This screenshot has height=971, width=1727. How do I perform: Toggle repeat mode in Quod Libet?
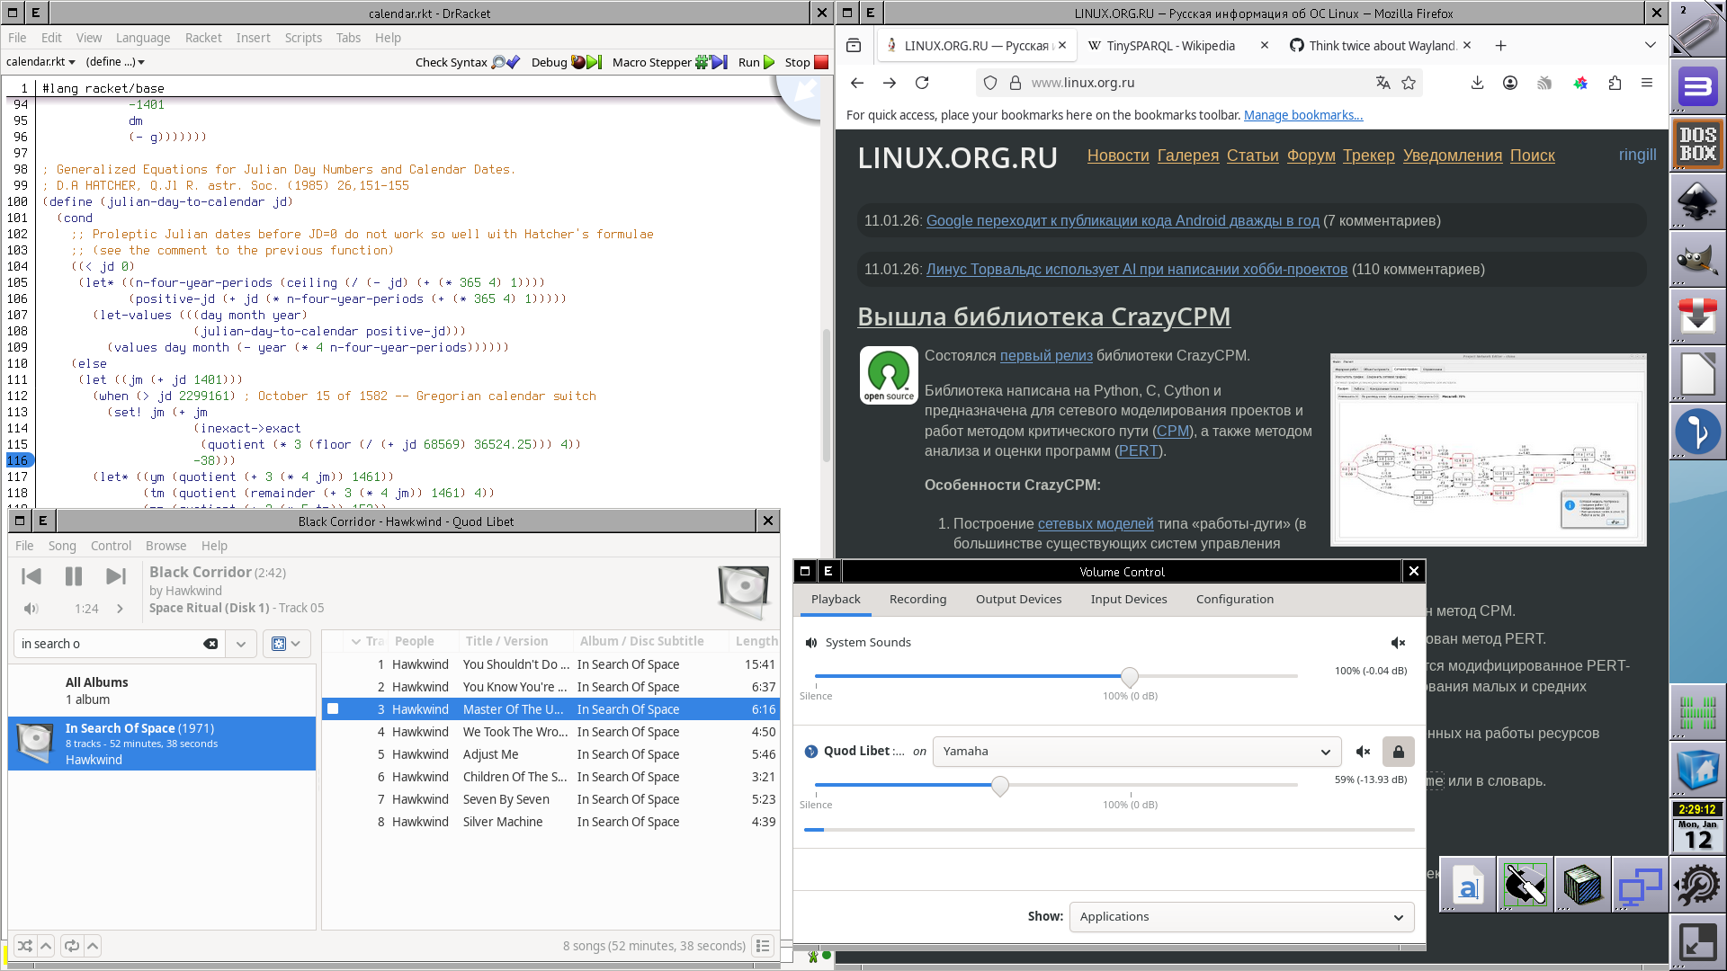(x=72, y=946)
